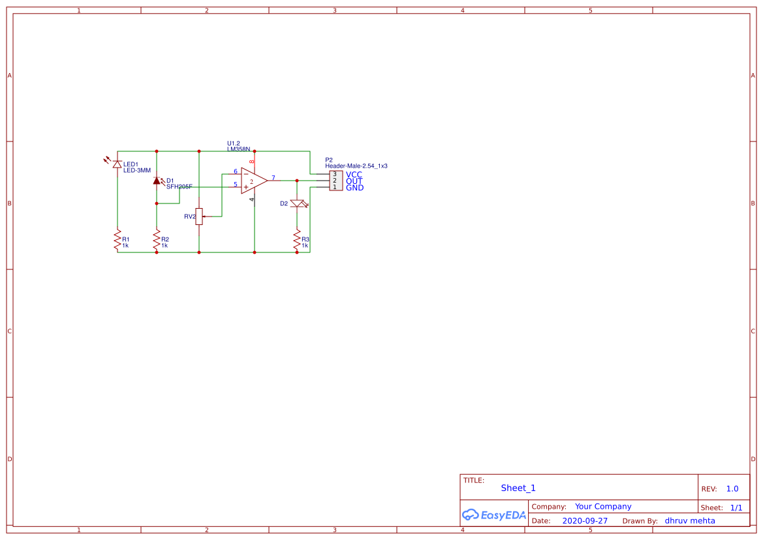This screenshot has width=763, height=540.
Task: Click the date '2020-09-27'
Action: tap(585, 520)
